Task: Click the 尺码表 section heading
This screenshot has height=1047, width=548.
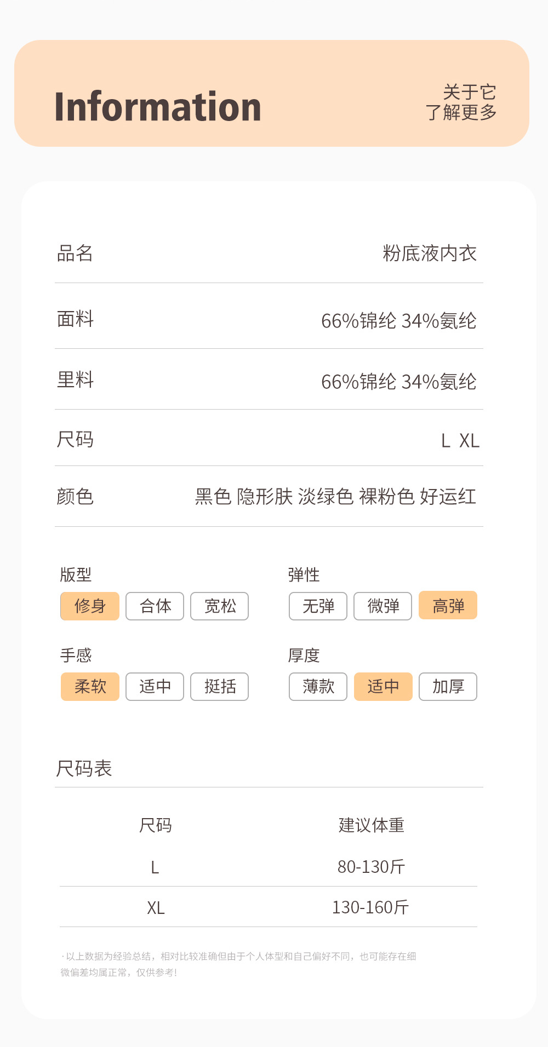Action: tap(84, 769)
